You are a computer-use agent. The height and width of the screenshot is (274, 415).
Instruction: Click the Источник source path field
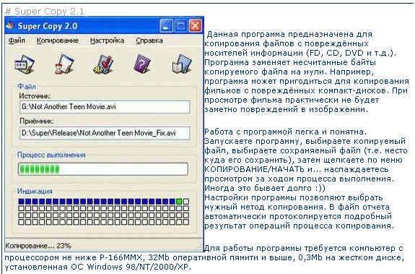[x=105, y=107]
